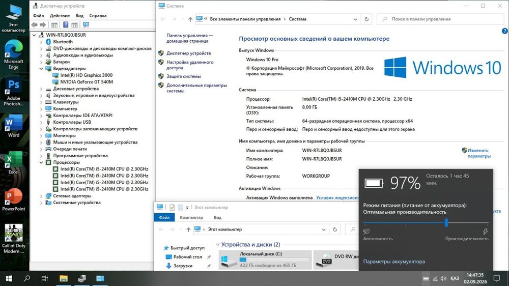
Task: Open taskbar search magnifier
Action: [27, 278]
